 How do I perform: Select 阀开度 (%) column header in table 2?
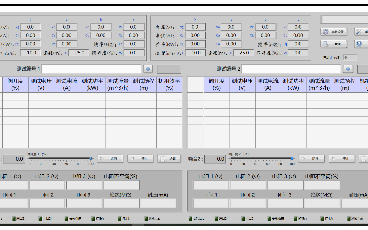pyautogui.click(x=217, y=85)
